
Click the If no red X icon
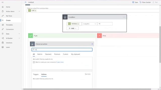coord(99,35)
